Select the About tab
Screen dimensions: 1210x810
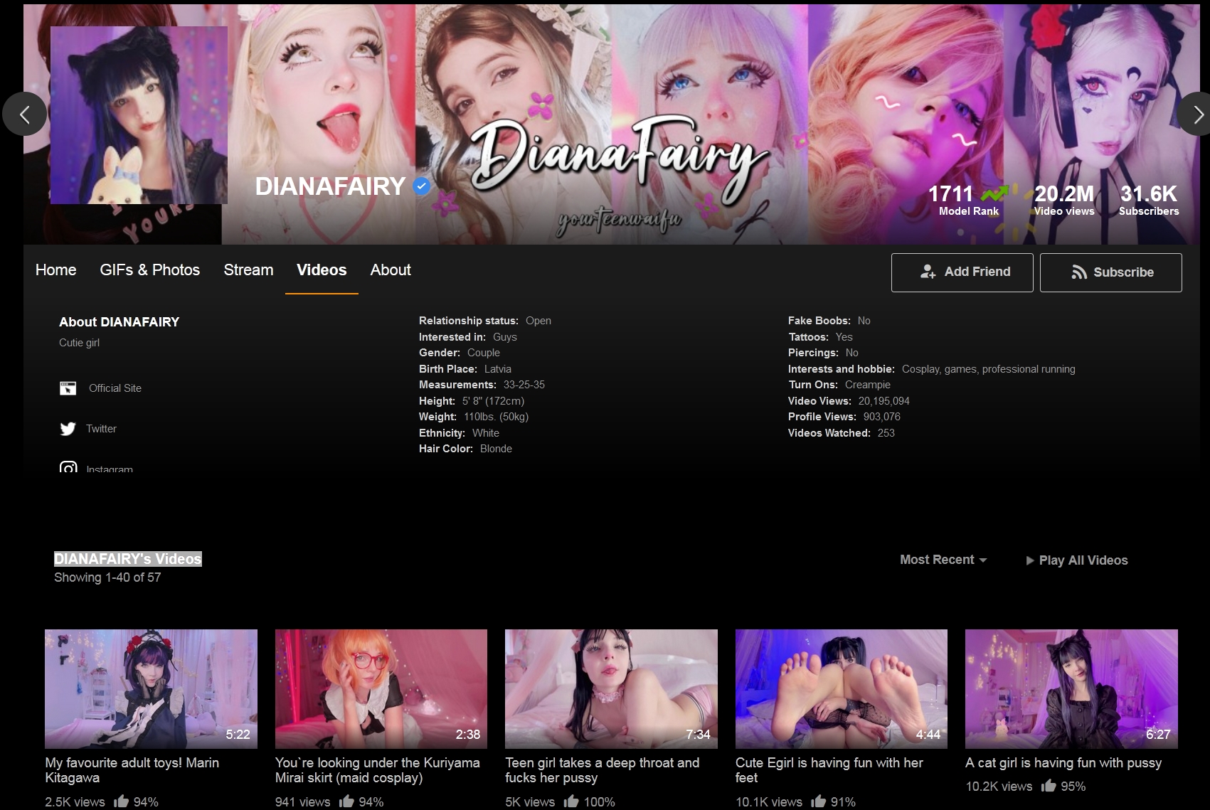click(x=390, y=270)
